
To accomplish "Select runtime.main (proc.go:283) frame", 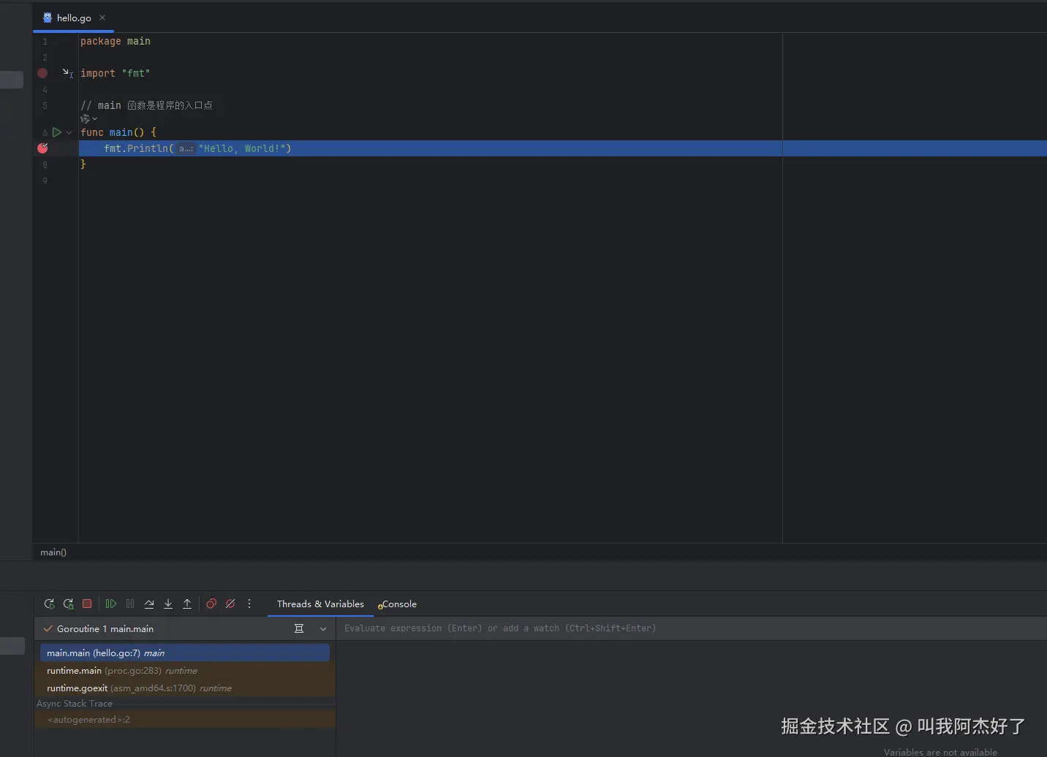I will pos(185,671).
